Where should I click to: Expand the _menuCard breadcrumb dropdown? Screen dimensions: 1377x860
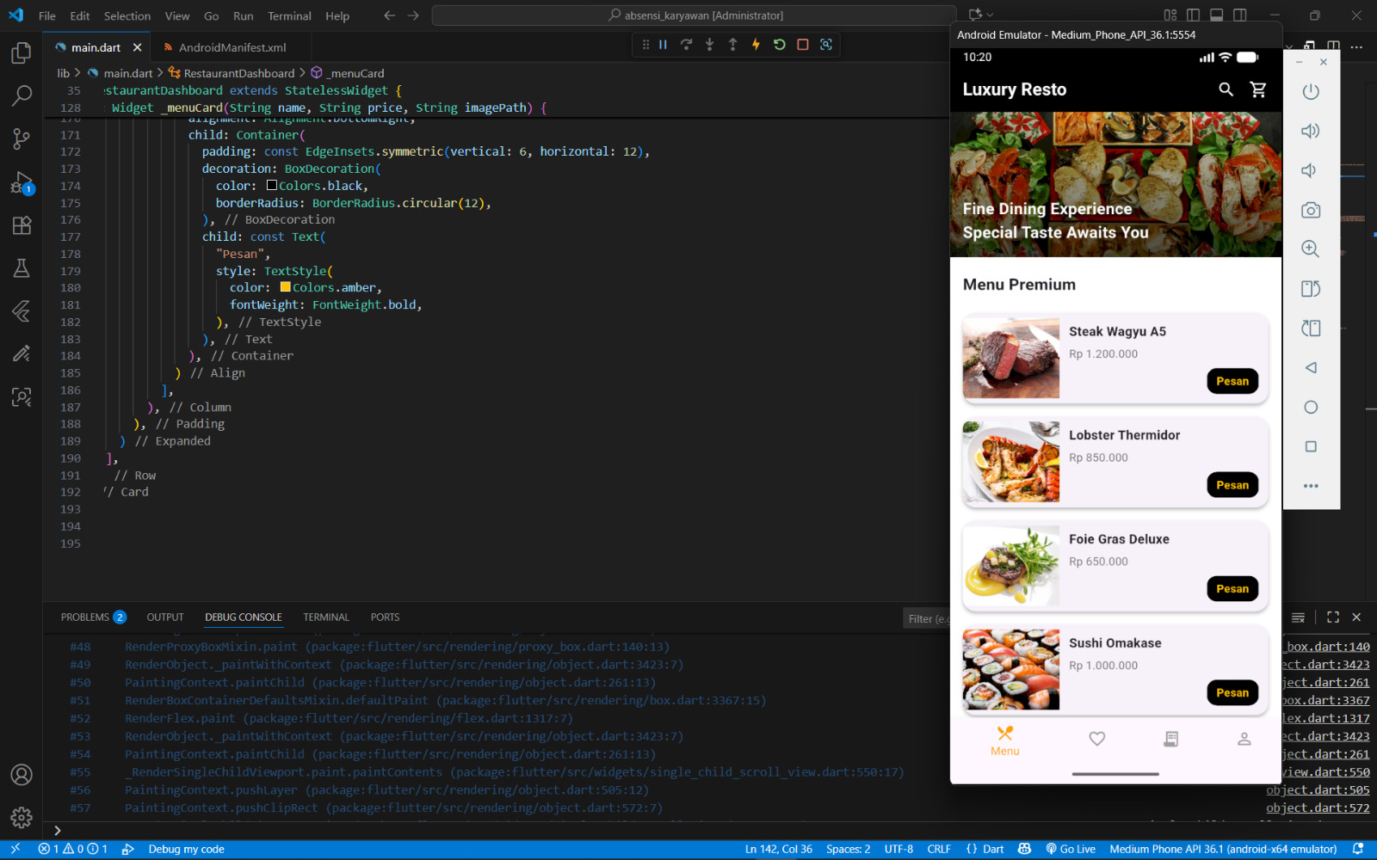click(x=356, y=73)
